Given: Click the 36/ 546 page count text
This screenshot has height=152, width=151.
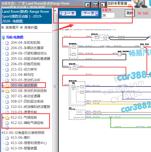Looking at the screenshot, I should click(143, 13).
